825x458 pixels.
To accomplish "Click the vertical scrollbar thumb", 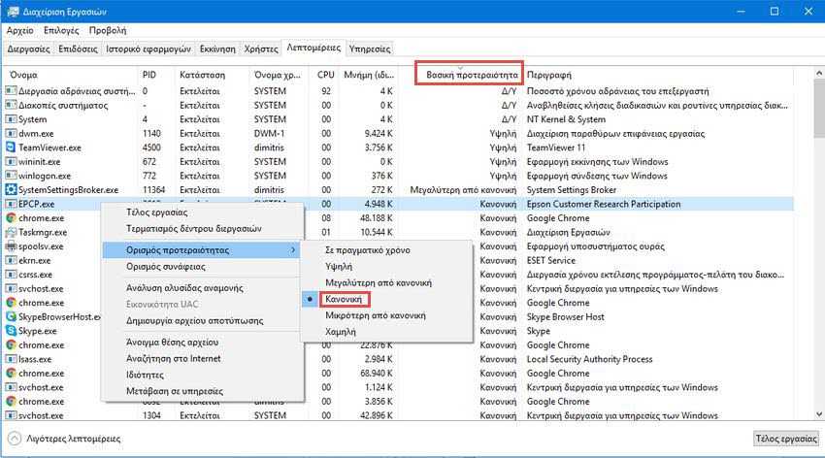I will (x=818, y=107).
